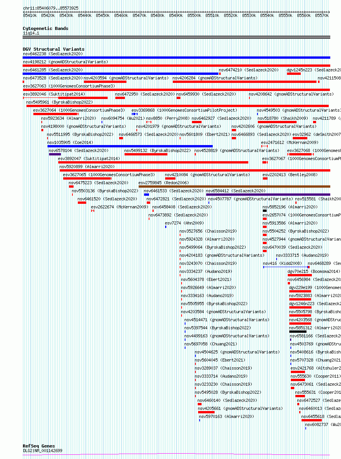341x459 pixels.
Task: Click the nsv1035905 (Coe2014) label
Action: (x=70, y=142)
